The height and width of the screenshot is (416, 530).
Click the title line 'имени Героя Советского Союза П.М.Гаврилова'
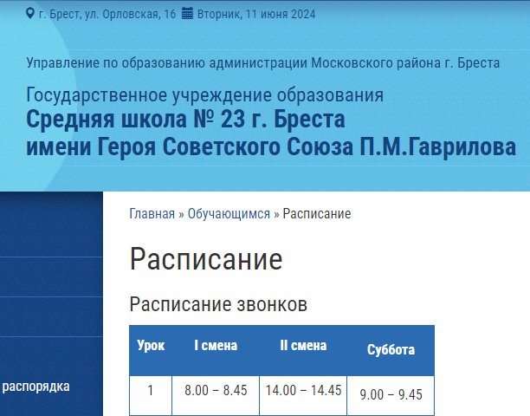(x=271, y=146)
